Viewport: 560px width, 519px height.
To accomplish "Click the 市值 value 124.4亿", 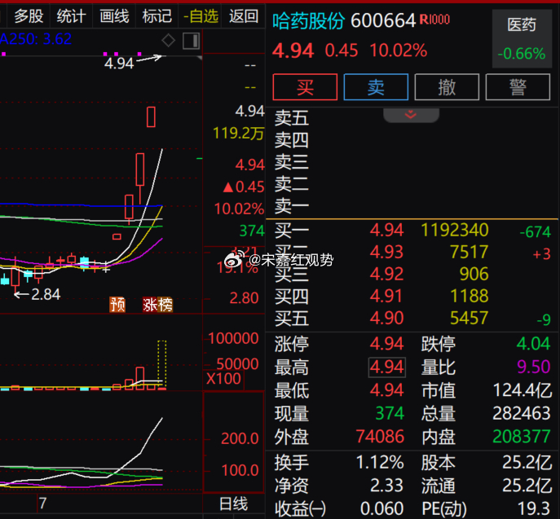I will 523,390.
